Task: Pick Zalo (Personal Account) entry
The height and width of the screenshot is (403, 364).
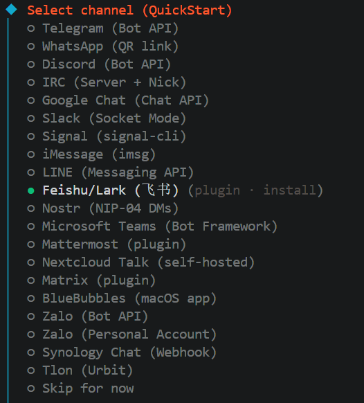Action: [122, 334]
